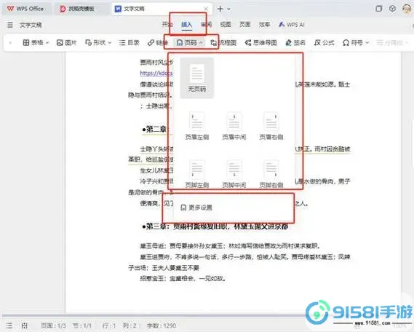Insert a 思维导图 mind map

pyautogui.click(x=261, y=42)
